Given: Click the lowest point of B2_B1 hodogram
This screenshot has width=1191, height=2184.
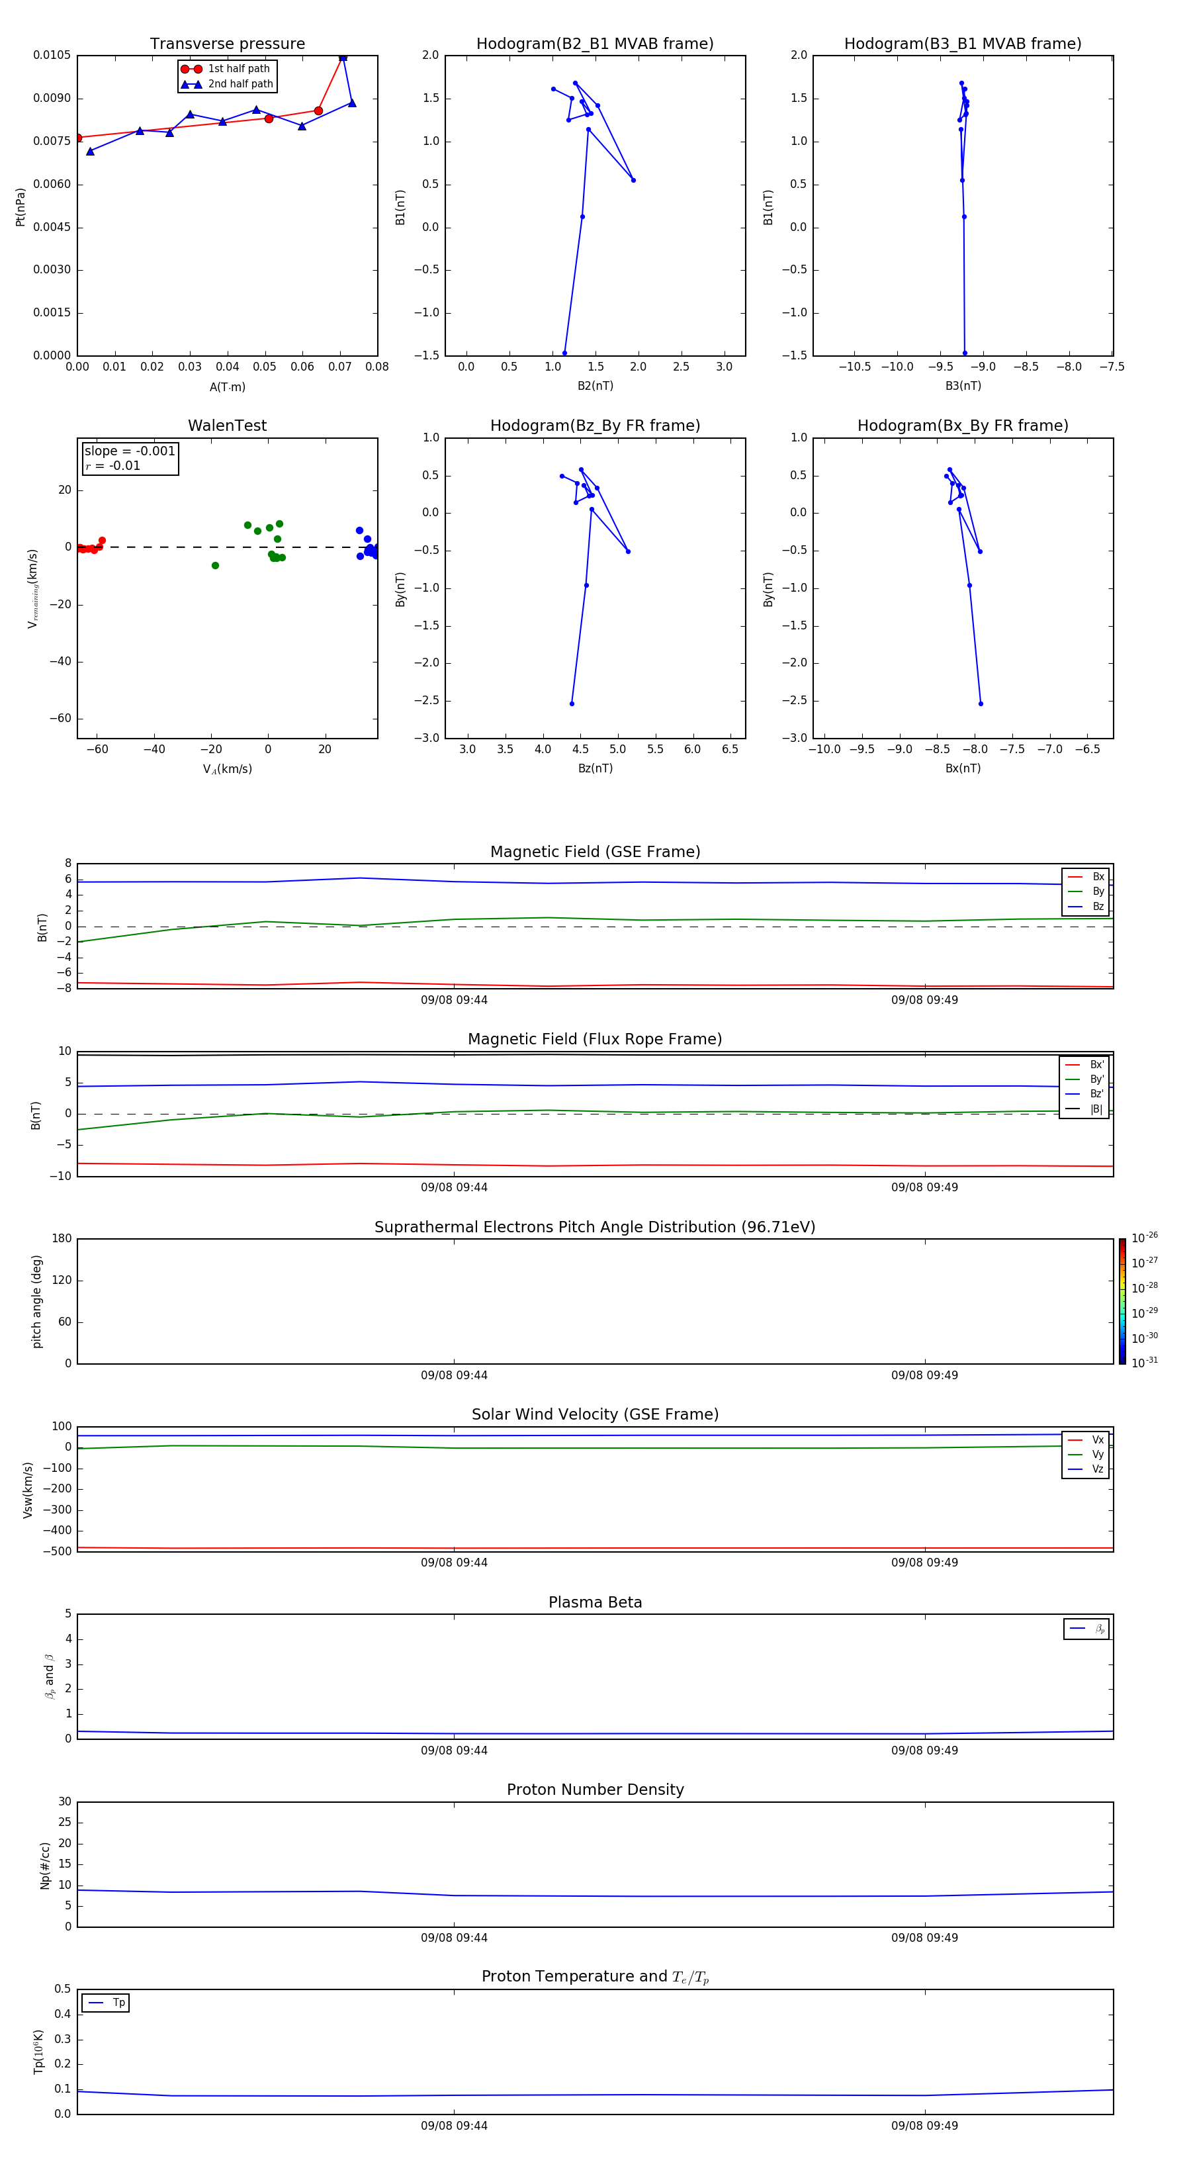Looking at the screenshot, I should pyautogui.click(x=564, y=353).
